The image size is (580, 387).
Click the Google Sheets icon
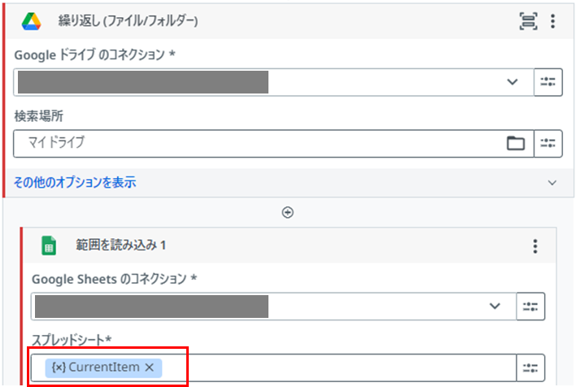click(49, 246)
